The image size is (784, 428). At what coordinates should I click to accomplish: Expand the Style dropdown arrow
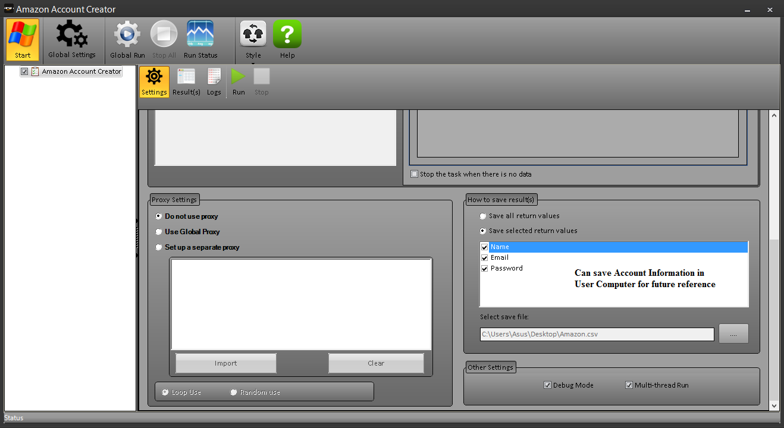pyautogui.click(x=253, y=62)
